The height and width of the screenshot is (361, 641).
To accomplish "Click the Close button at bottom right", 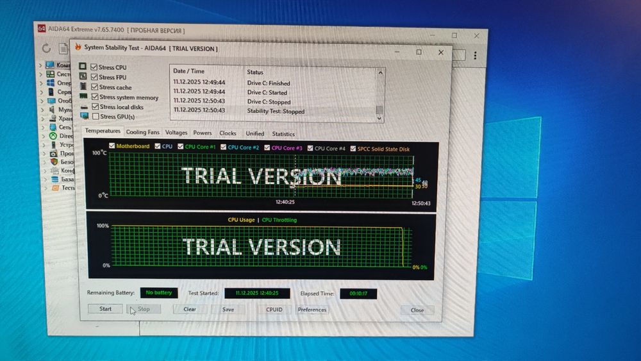I will click(x=417, y=310).
